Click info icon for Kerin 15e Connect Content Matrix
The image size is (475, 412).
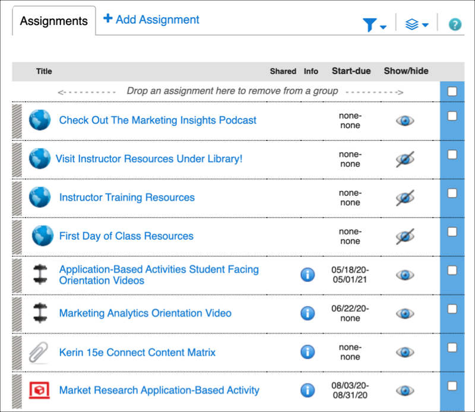(308, 352)
